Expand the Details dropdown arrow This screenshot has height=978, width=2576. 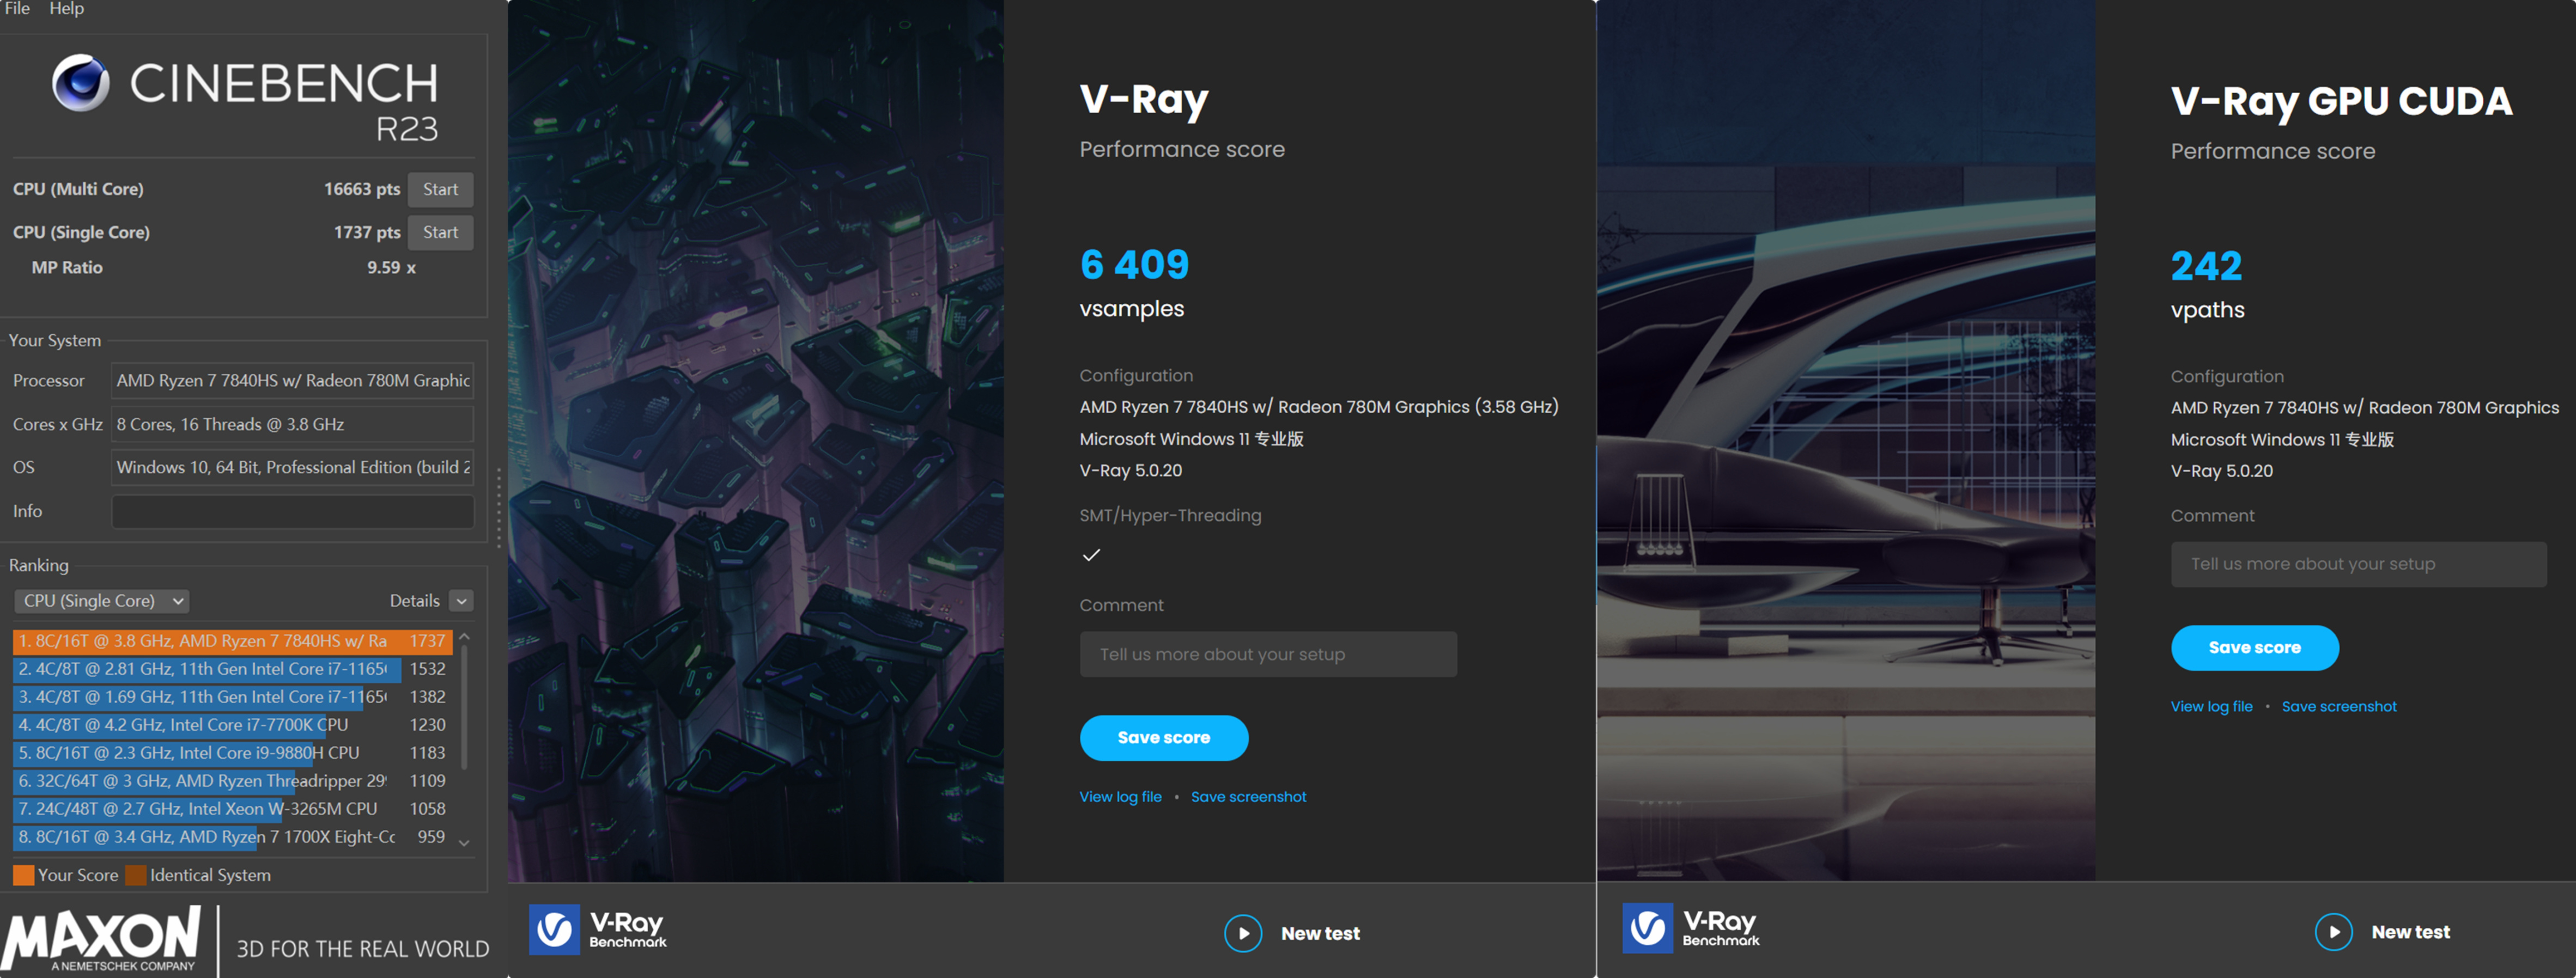[461, 601]
